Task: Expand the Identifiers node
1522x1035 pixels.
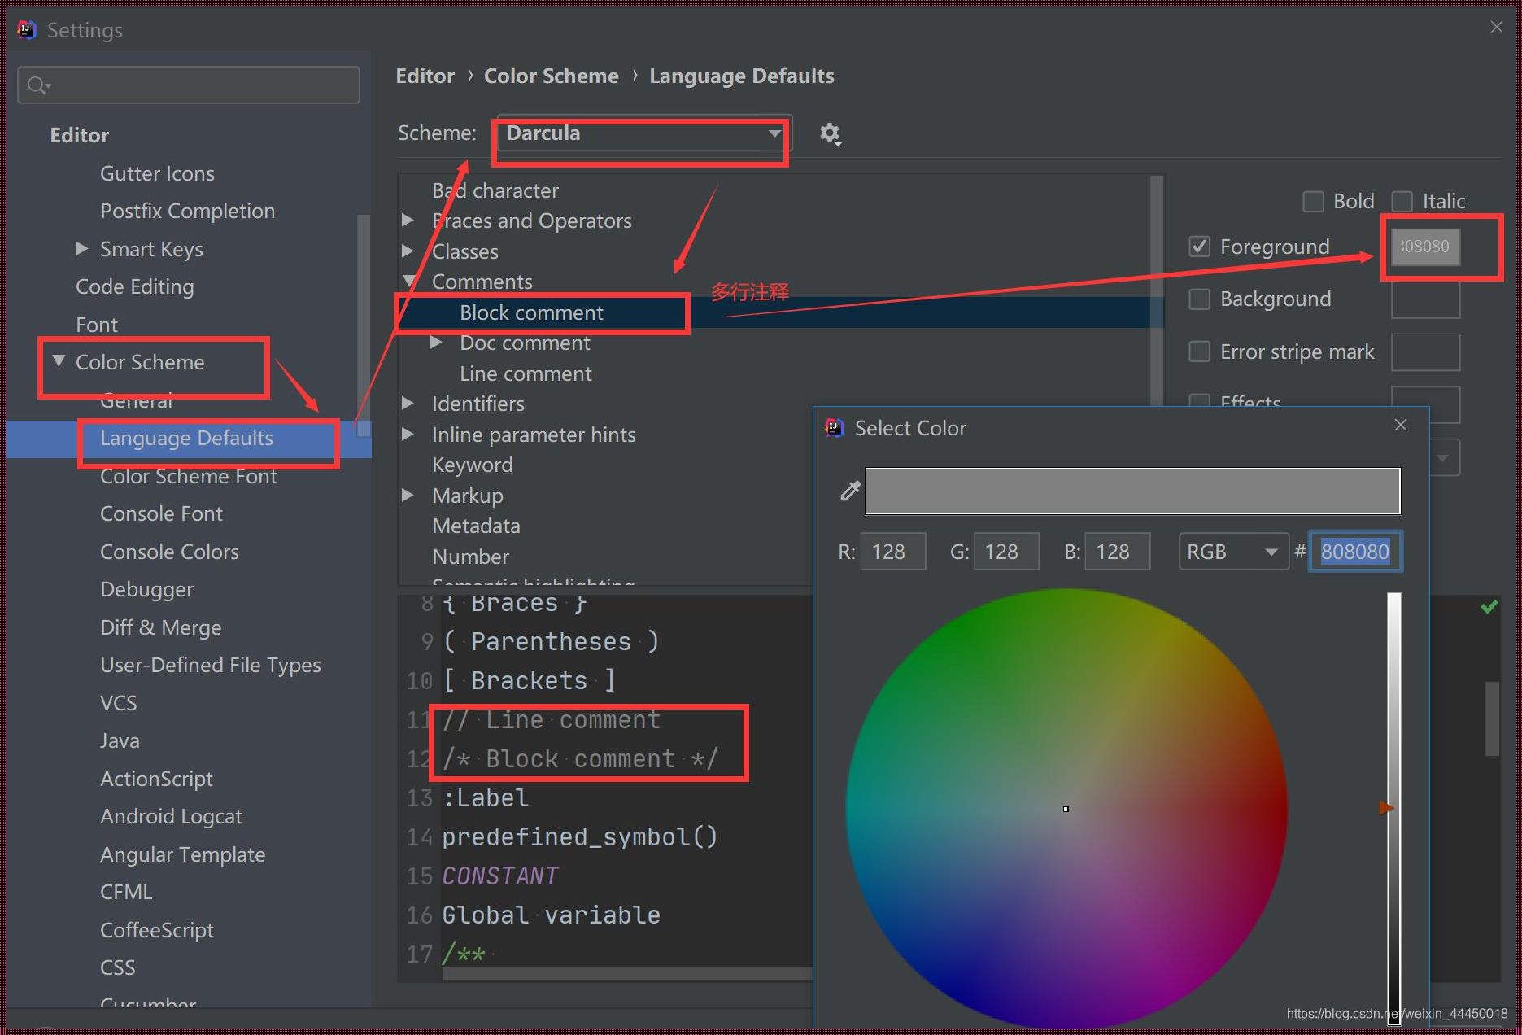Action: 408,403
